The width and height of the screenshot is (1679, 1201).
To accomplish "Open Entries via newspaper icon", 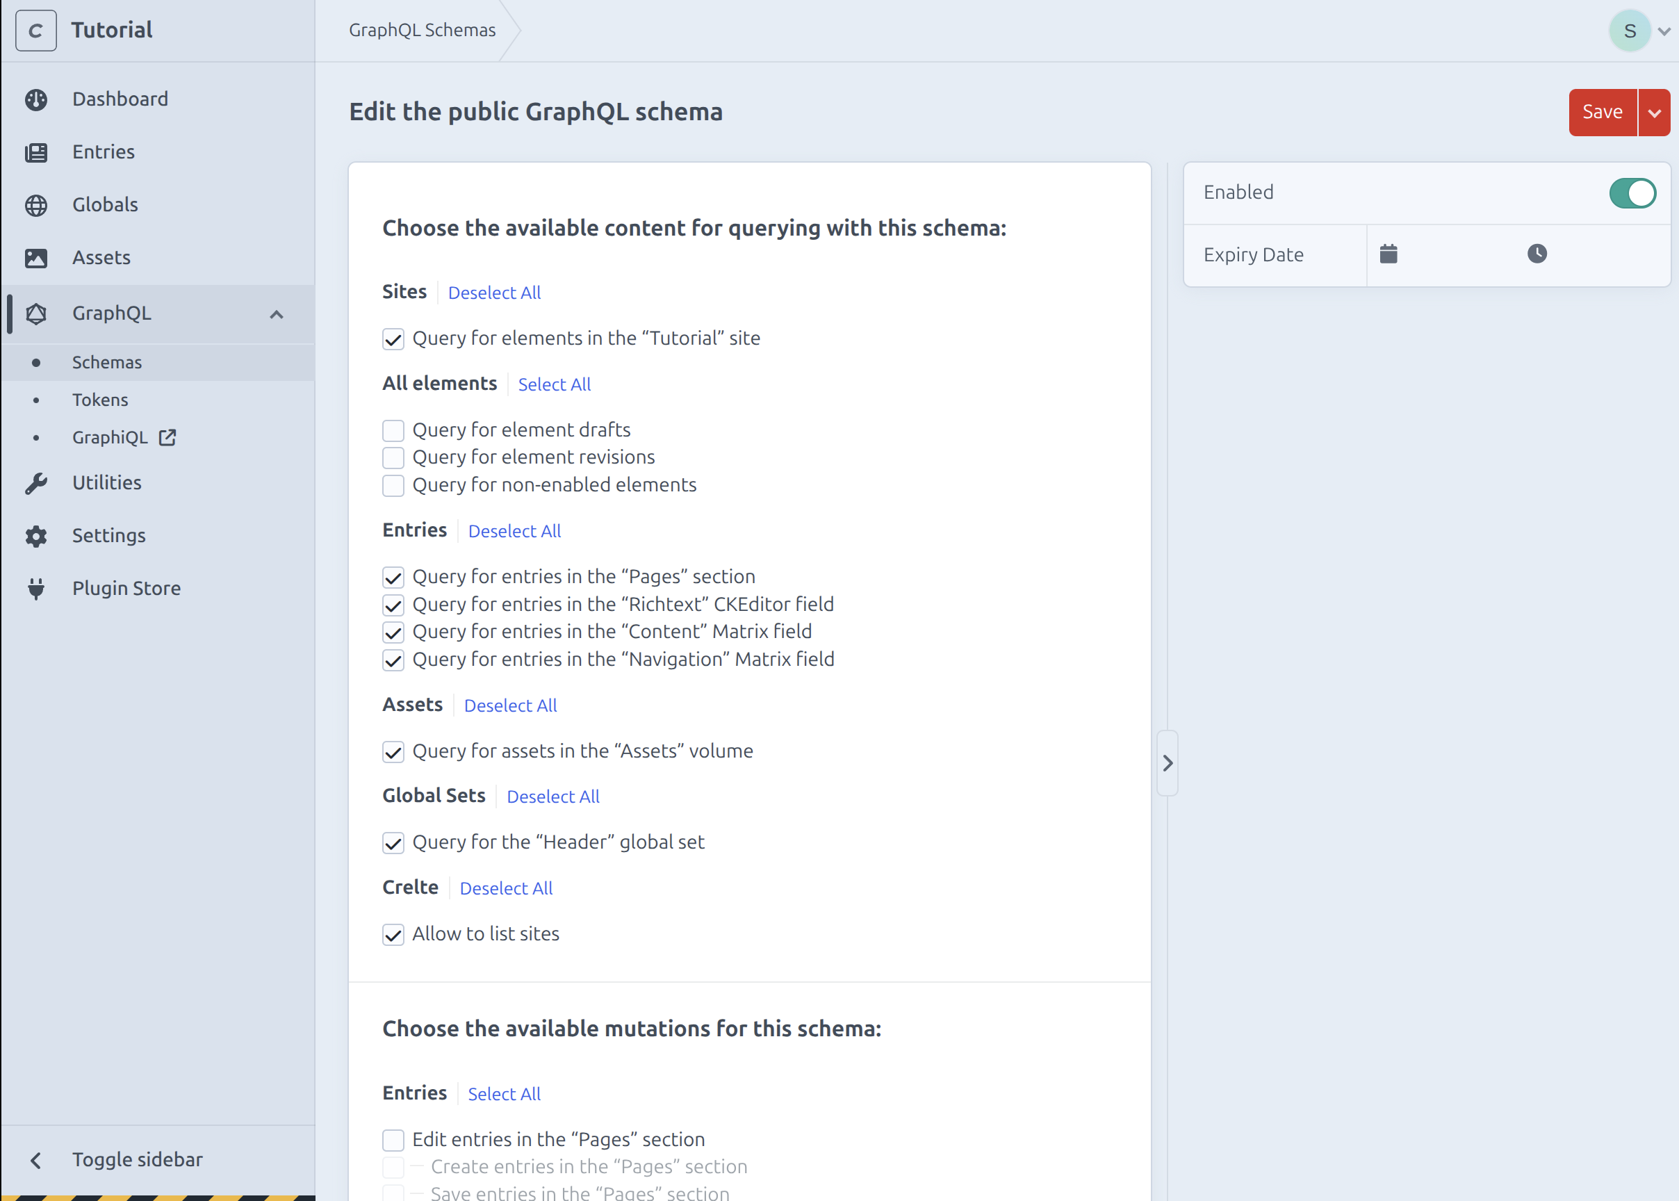I will tap(35, 152).
